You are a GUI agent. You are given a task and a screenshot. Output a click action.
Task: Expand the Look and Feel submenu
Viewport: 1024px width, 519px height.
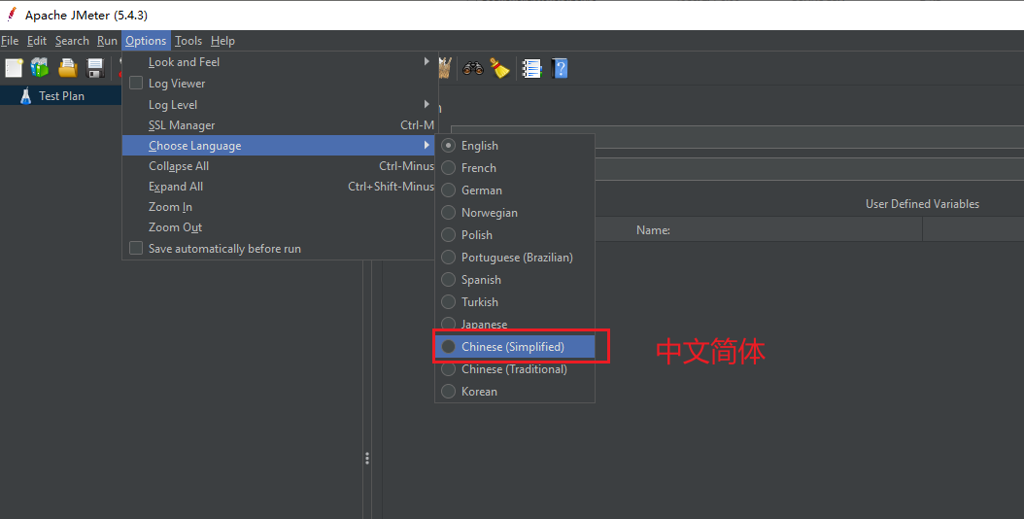278,62
